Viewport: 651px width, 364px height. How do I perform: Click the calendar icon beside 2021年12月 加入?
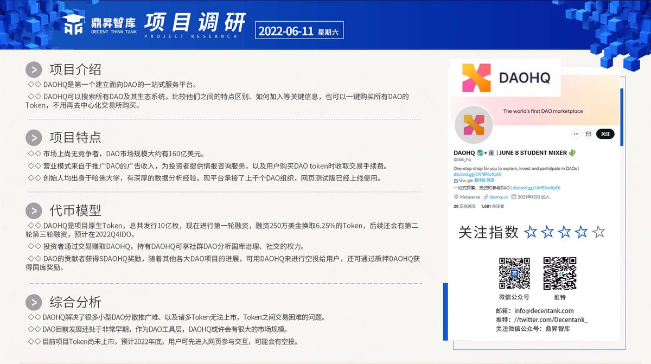tap(514, 197)
